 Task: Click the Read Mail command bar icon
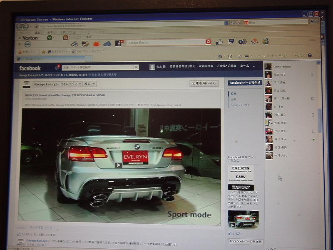pos(240,56)
